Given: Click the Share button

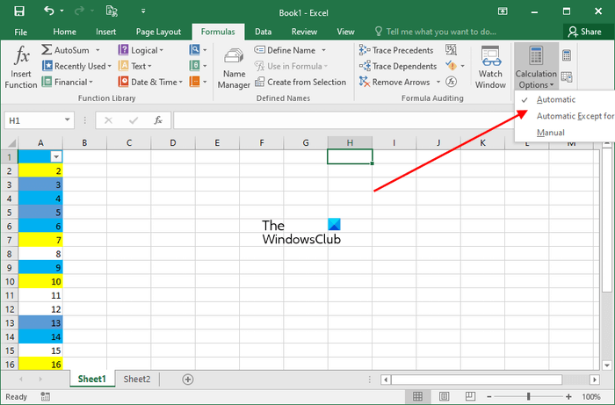Looking at the screenshot, I should click(x=584, y=32).
